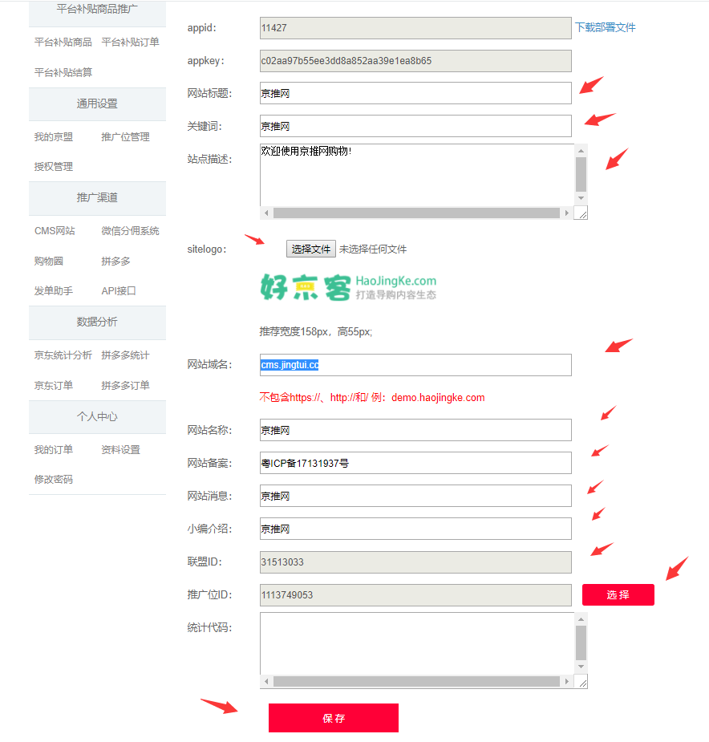Click the 站点描述 text area

[415, 174]
